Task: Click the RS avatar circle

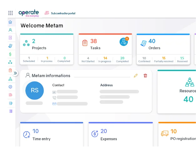Action: (x=34, y=90)
